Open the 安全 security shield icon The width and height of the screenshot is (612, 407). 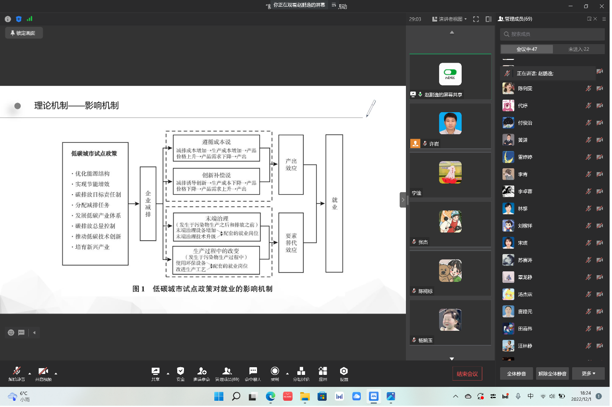(x=181, y=372)
